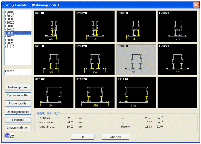
Task: Click the 620220 profile thumbnail
Action: [177, 59]
